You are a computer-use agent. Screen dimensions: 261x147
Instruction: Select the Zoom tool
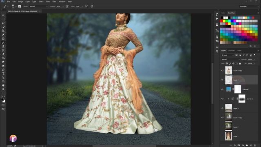pyautogui.click(x=3, y=89)
